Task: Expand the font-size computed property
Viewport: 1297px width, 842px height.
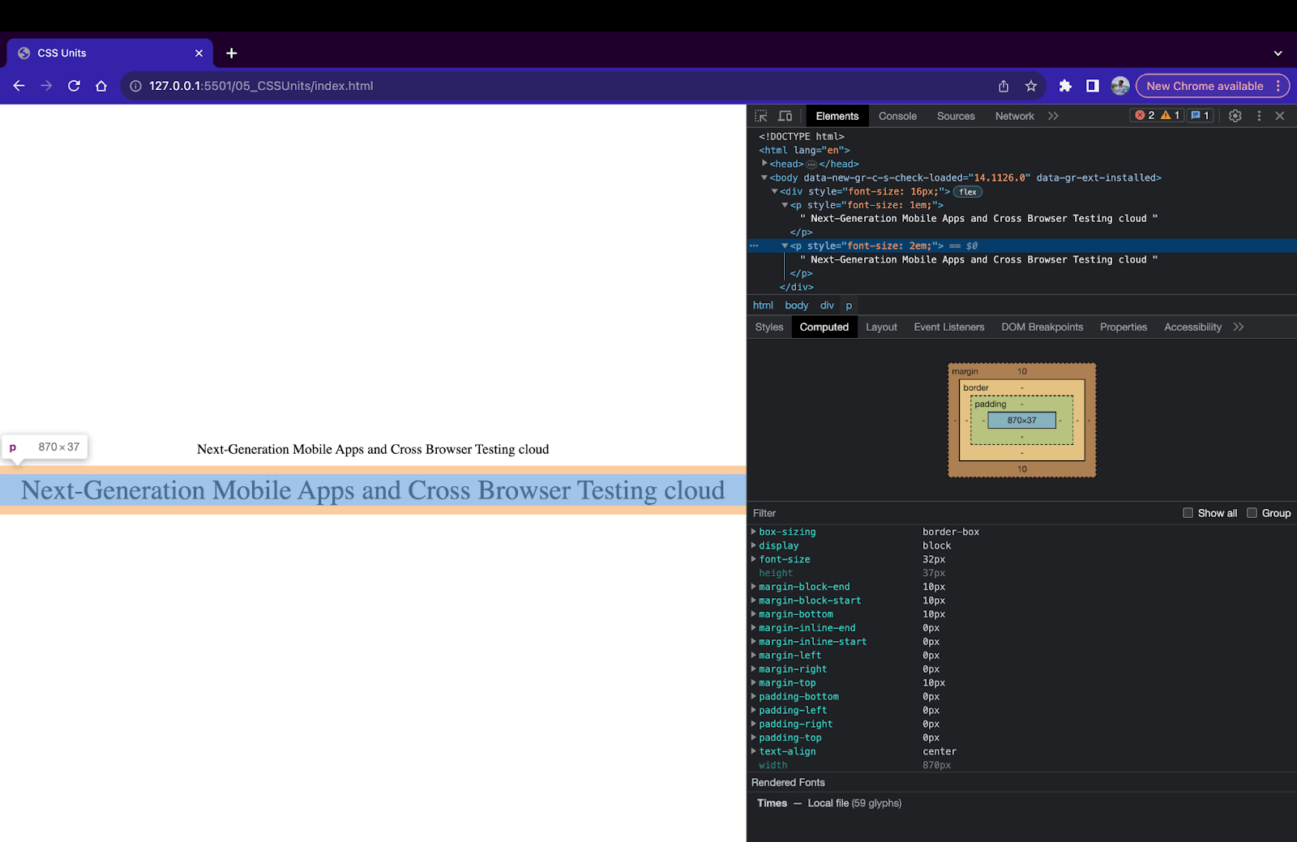Action: pyautogui.click(x=754, y=559)
